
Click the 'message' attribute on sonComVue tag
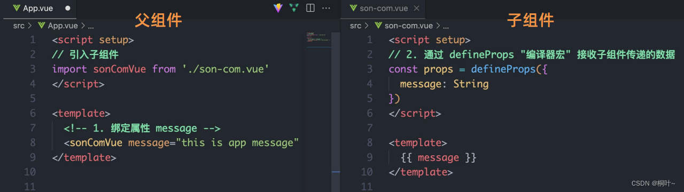click(149, 143)
